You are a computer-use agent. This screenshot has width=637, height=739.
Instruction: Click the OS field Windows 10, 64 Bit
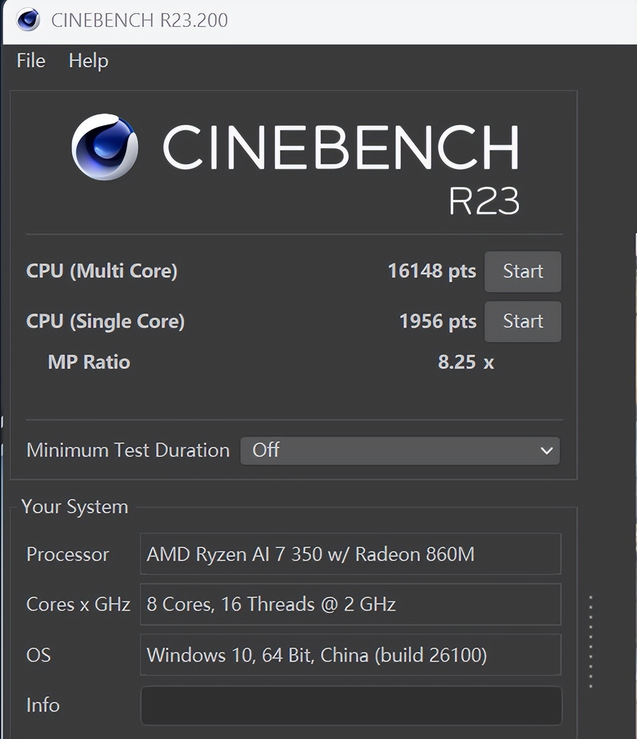351,655
